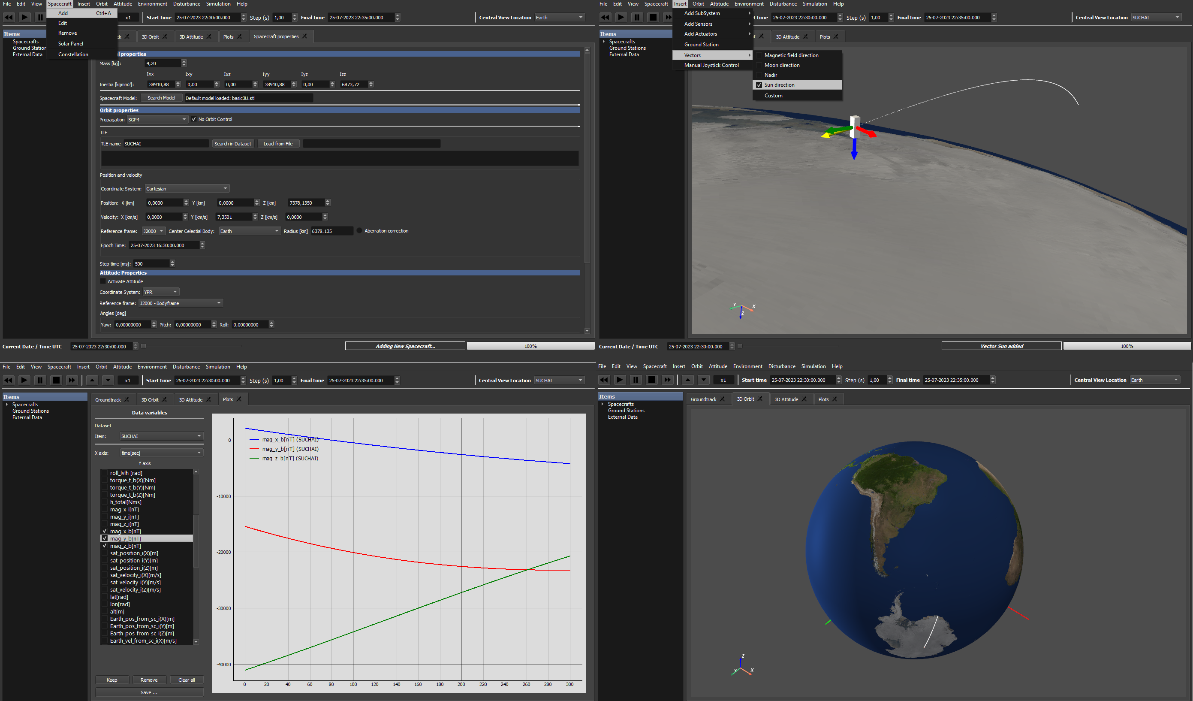The height and width of the screenshot is (701, 1193).
Task: Enable the Activate Attitude checkbox
Action: [x=103, y=281]
